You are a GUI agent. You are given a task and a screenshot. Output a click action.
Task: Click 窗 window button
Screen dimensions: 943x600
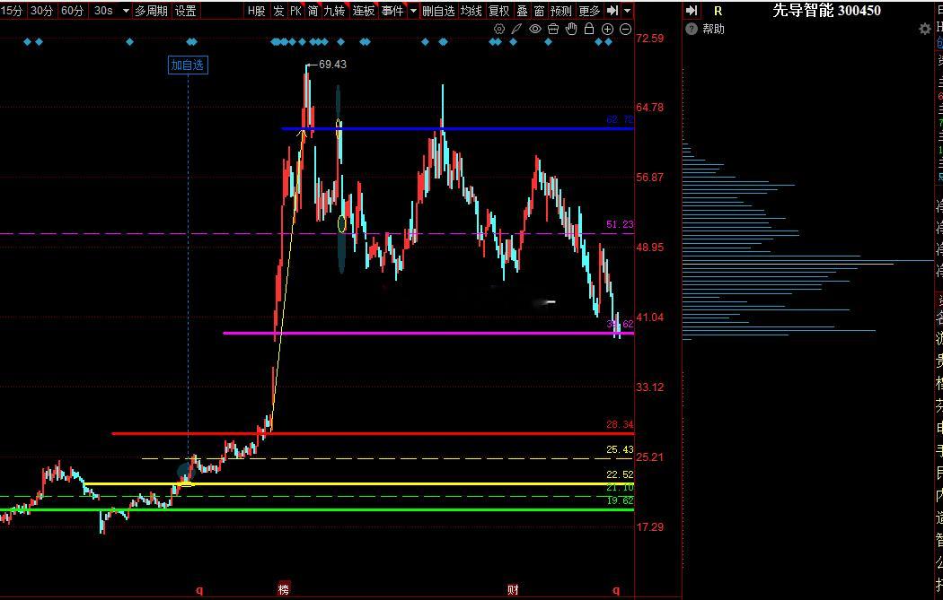(x=539, y=11)
